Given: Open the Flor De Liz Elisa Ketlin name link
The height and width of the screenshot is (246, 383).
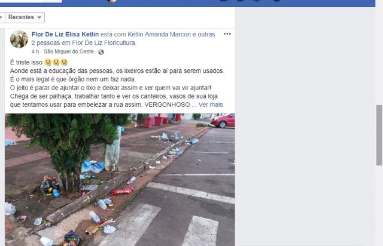Looking at the screenshot, I should (x=65, y=35).
